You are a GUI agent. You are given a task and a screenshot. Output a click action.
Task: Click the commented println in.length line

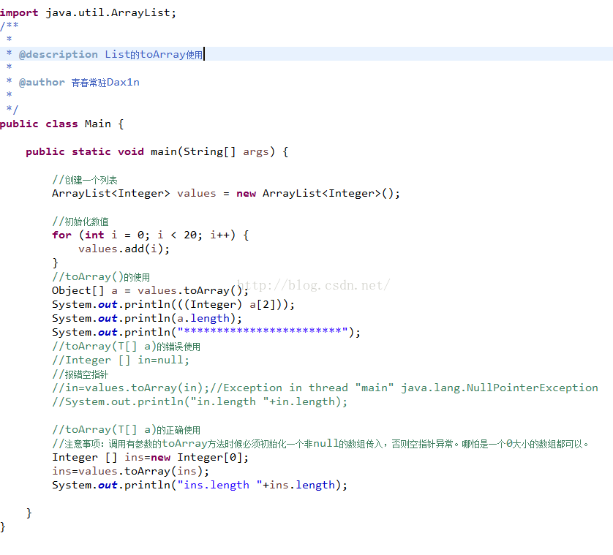(200, 401)
